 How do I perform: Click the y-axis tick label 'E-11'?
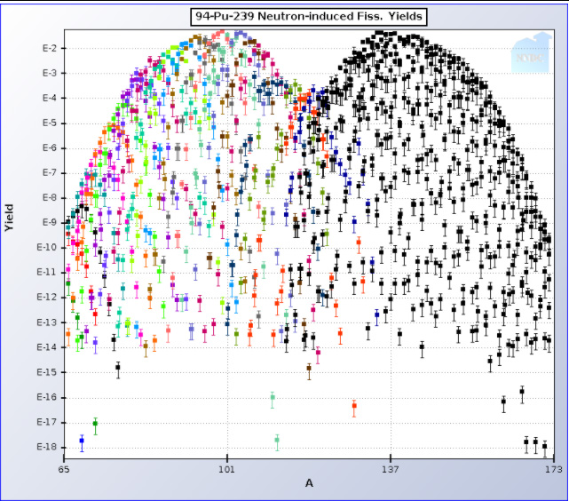tap(47, 273)
